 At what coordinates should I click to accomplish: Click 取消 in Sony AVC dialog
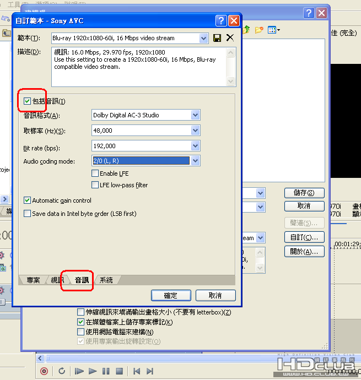coord(215,295)
